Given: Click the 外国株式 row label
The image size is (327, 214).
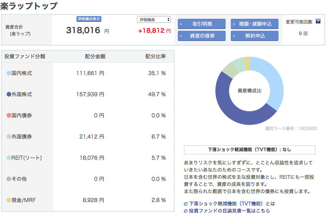Looking at the screenshot, I should tap(22, 94).
